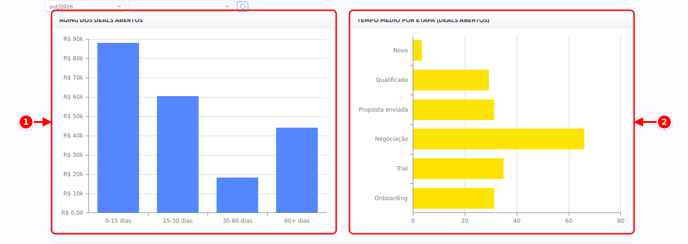Click the Novo yellow bar
Image resolution: width=688 pixels, height=244 pixels.
(x=418, y=50)
